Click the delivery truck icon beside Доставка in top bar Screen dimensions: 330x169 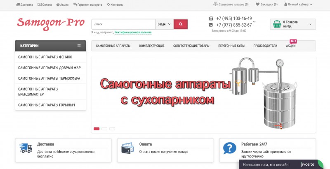tap(18, 5)
